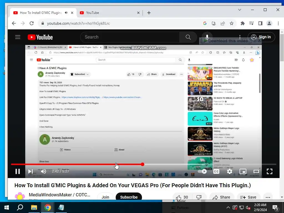Open MediaWindowsMaker / COTC channel name

click(59, 195)
